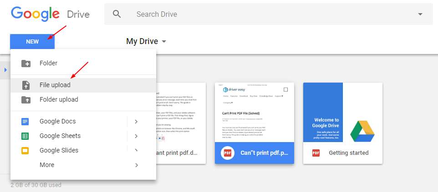438x192 pixels.
Task: Select Folder upload menu entry
Action: coord(83,99)
